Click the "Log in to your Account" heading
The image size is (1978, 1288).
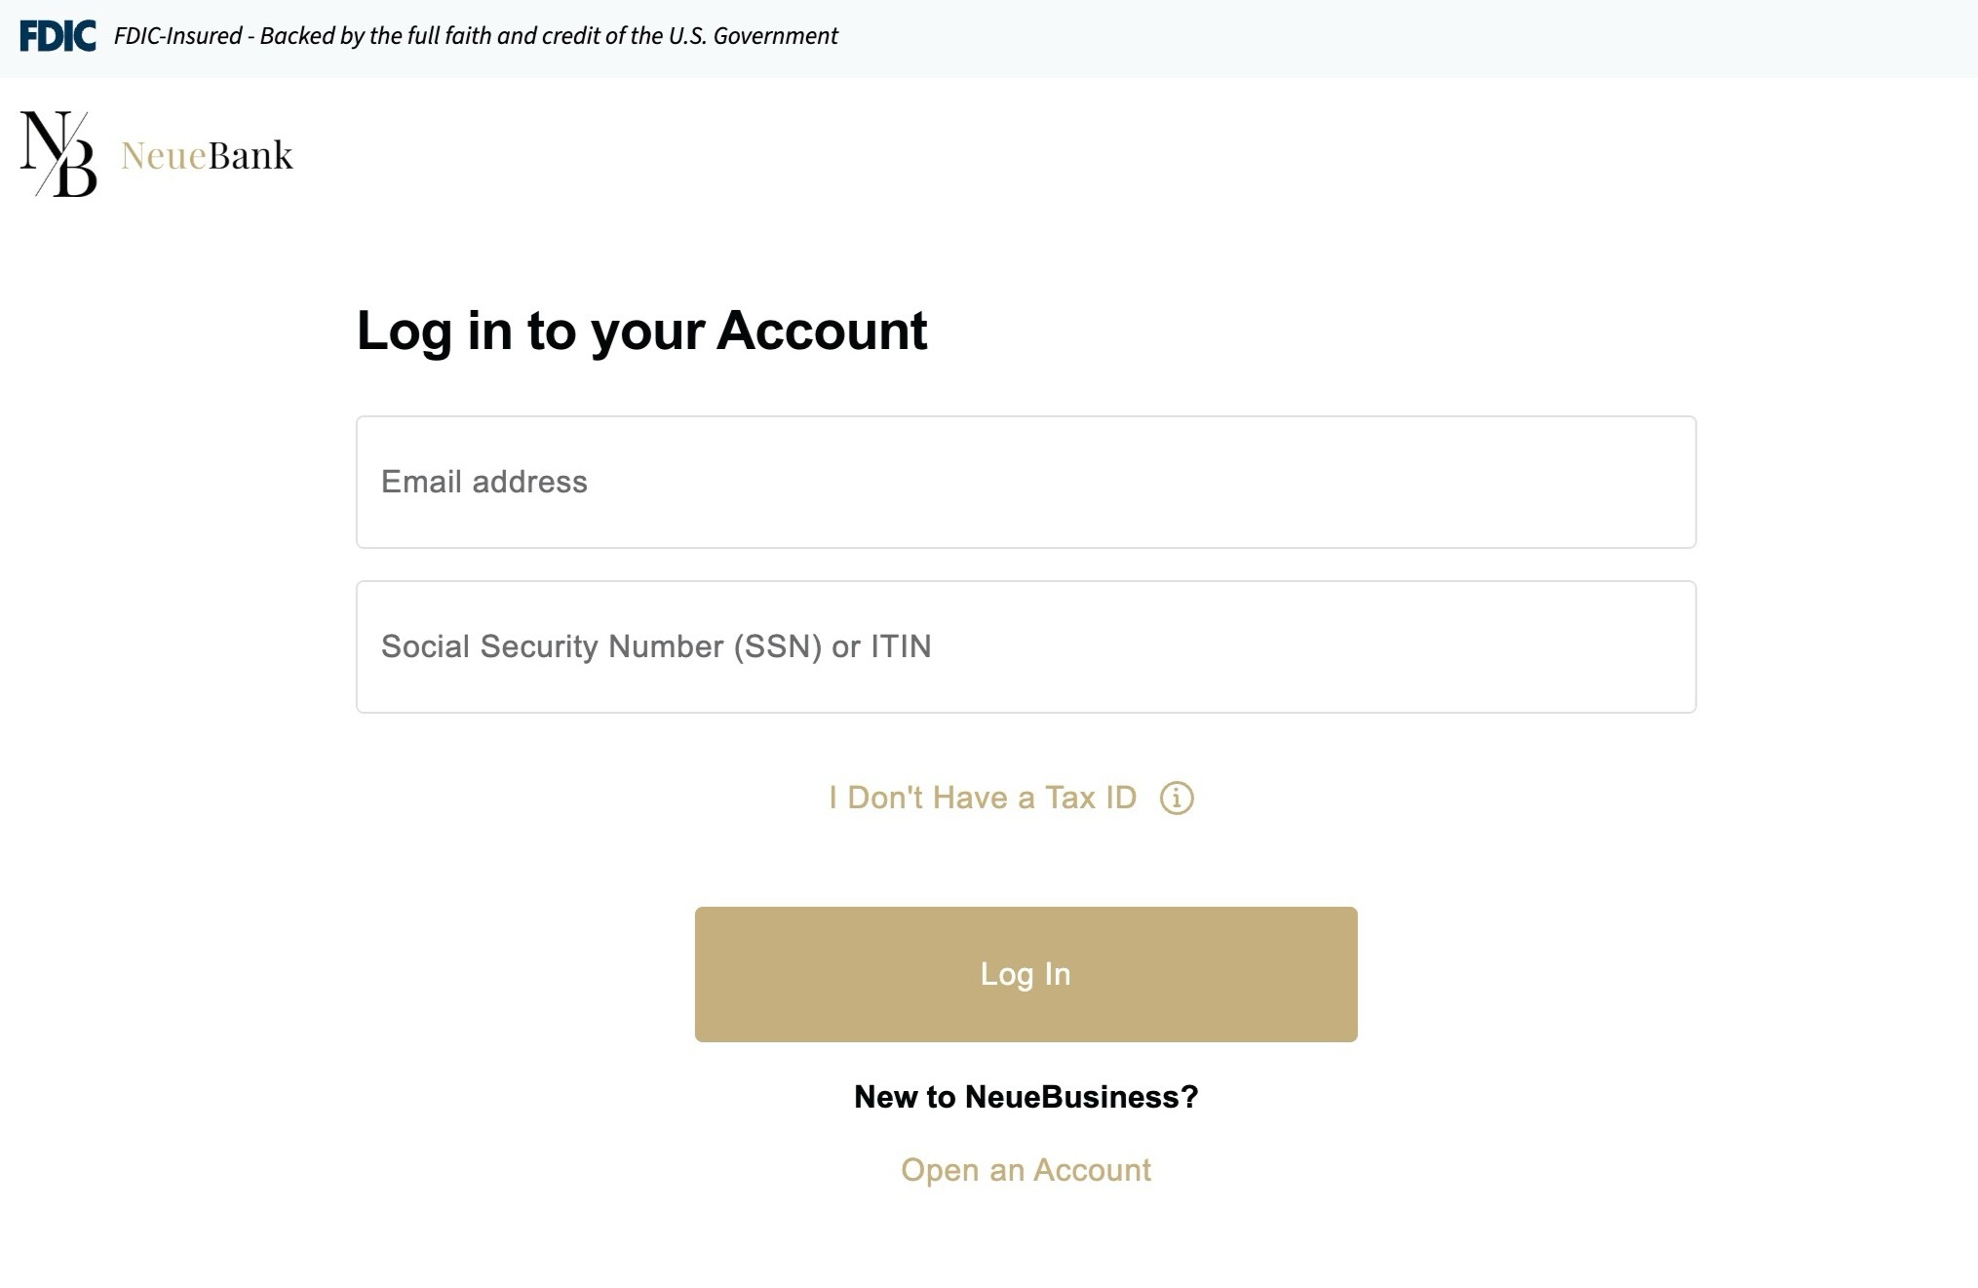point(641,331)
